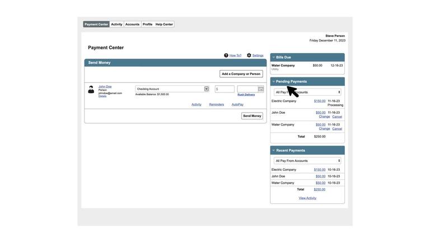The height and width of the screenshot is (242, 430).
Task: Click the Processing status text
Action: point(335,105)
